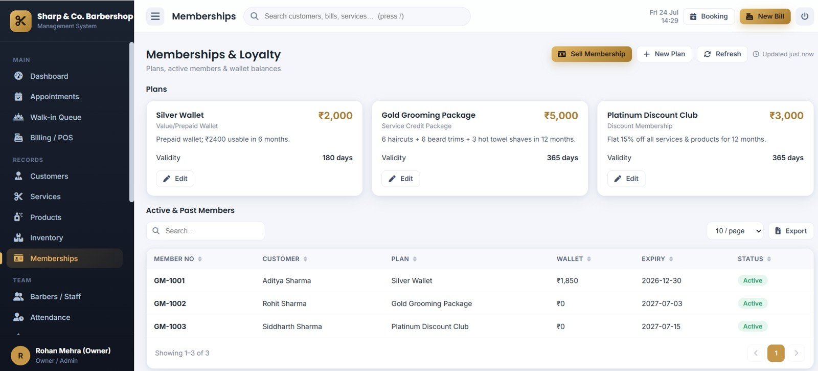The width and height of the screenshot is (818, 371).
Task: Click customer Aditya Sharma
Action: click(x=286, y=280)
